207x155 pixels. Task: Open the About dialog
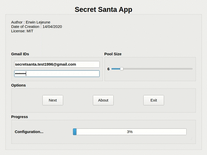coord(103,100)
